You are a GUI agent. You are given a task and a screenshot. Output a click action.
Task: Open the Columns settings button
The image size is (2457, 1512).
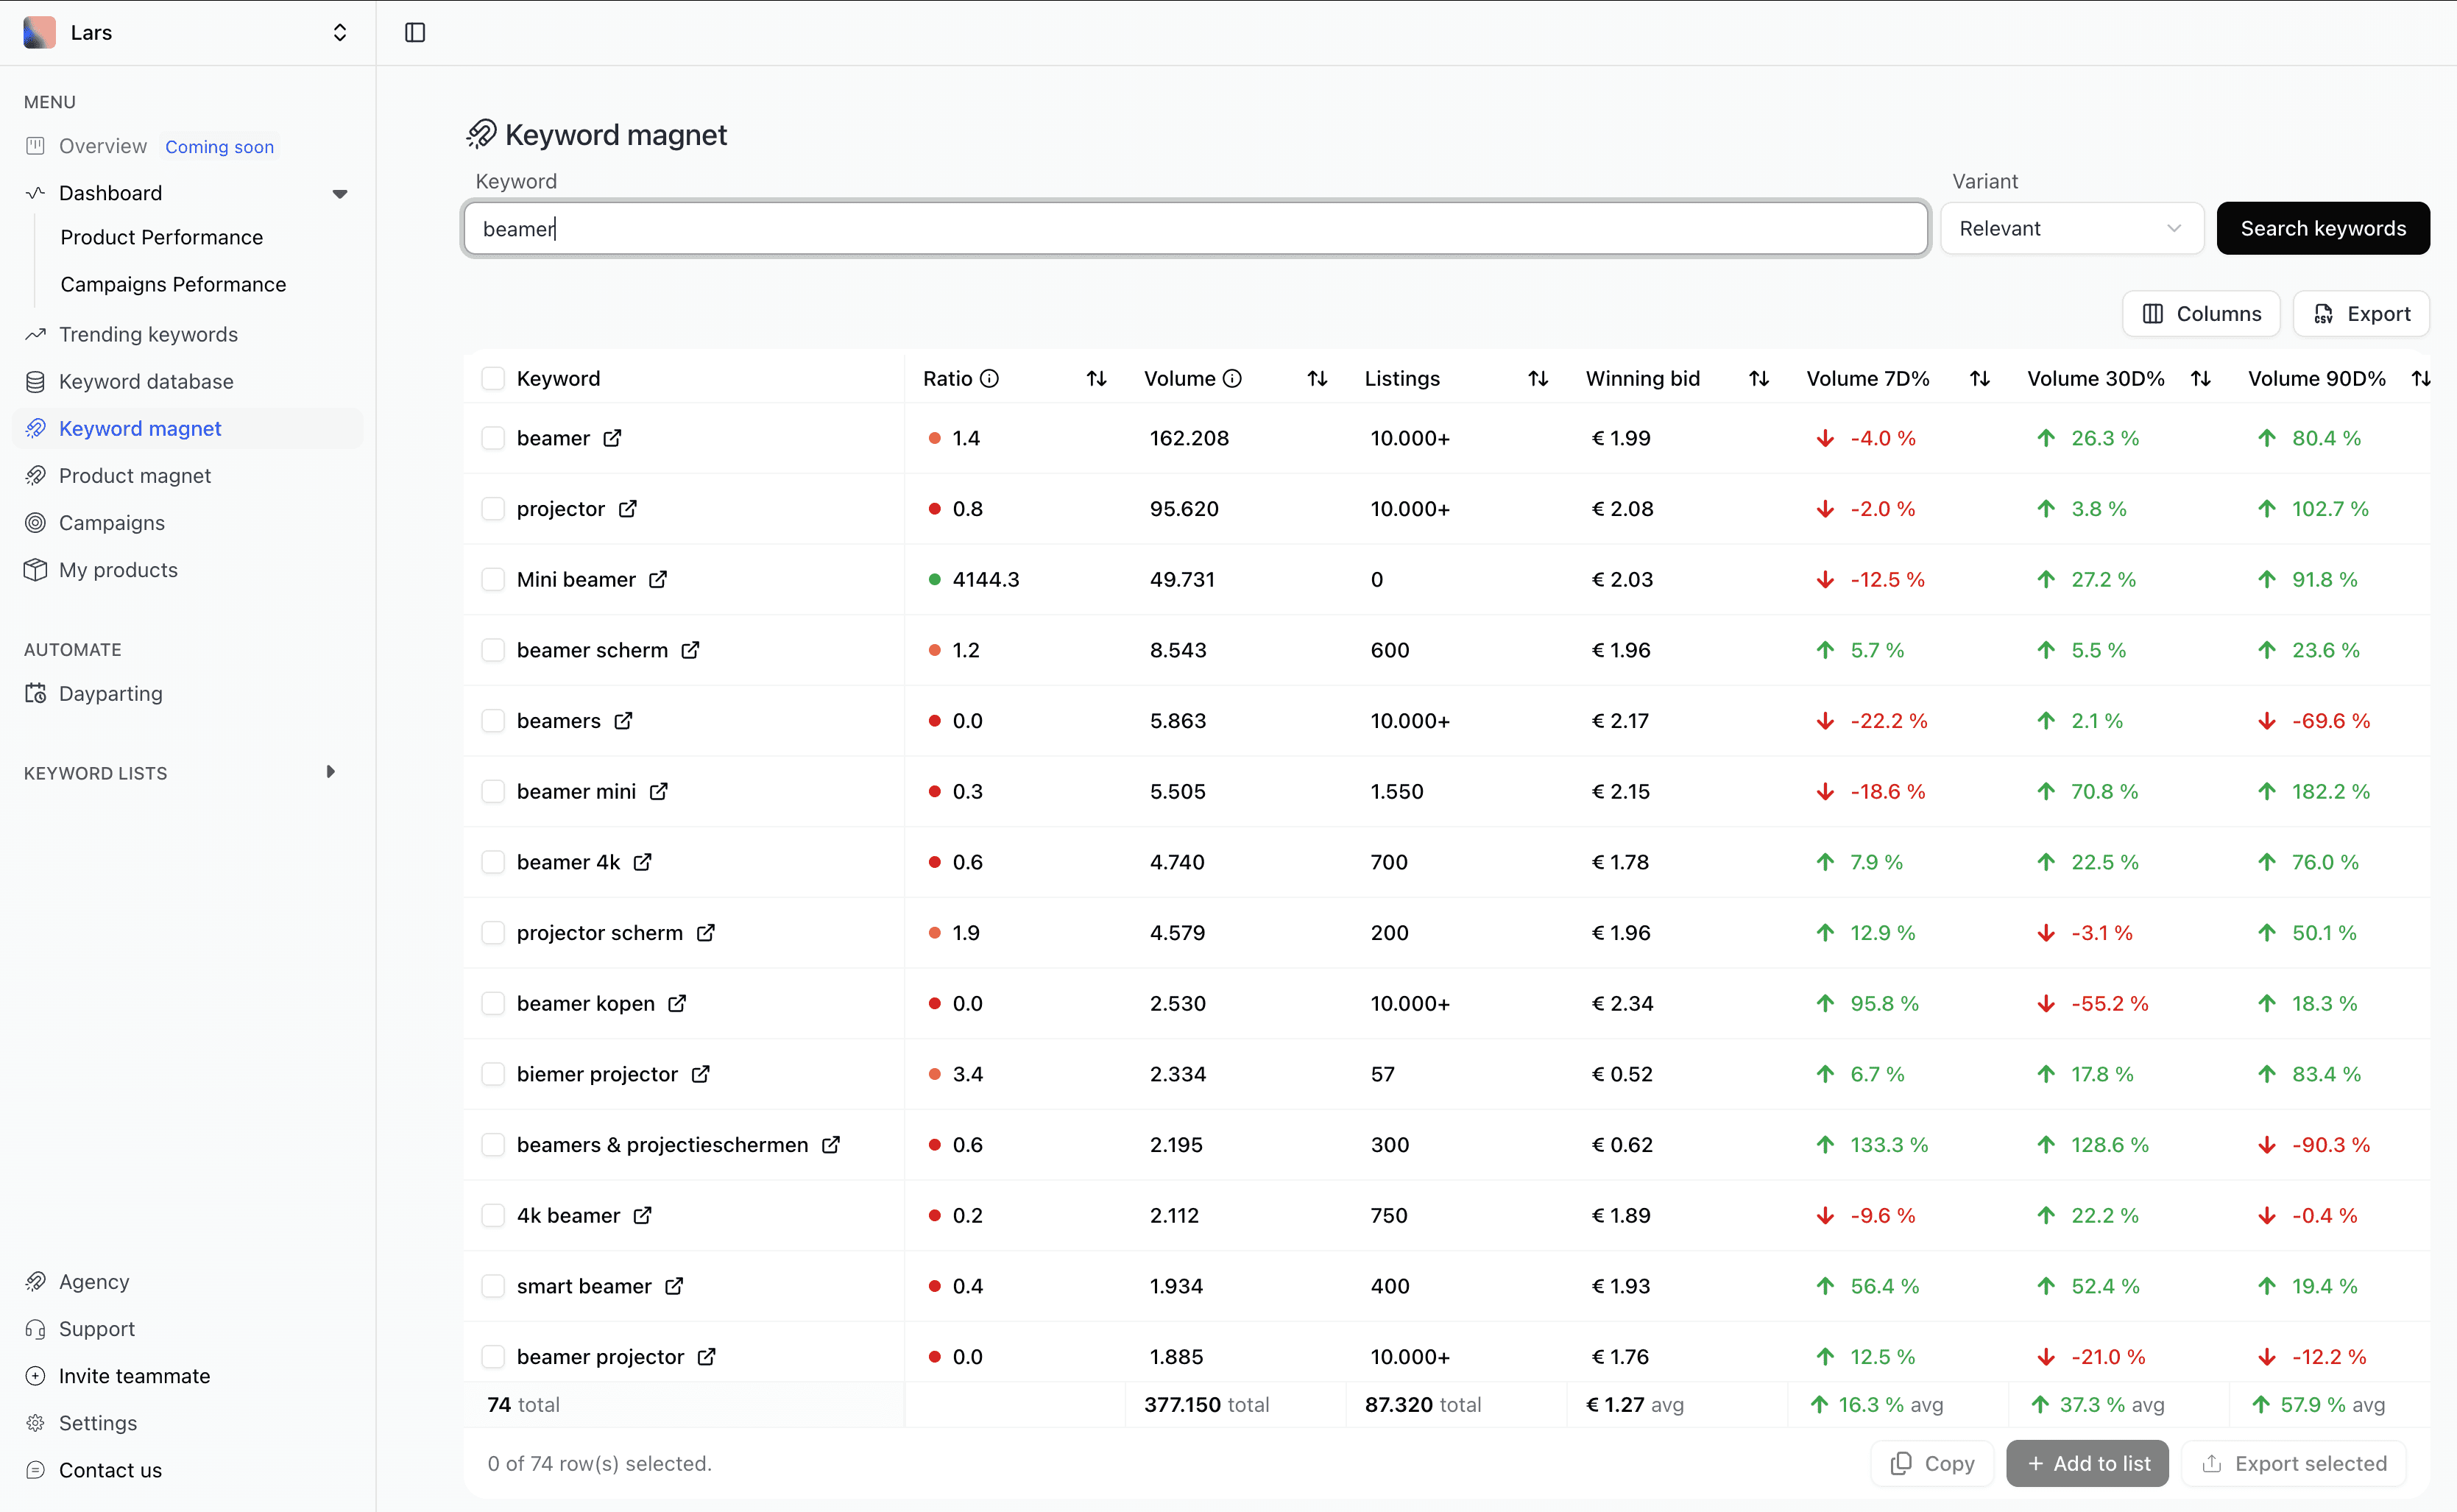coord(2200,314)
